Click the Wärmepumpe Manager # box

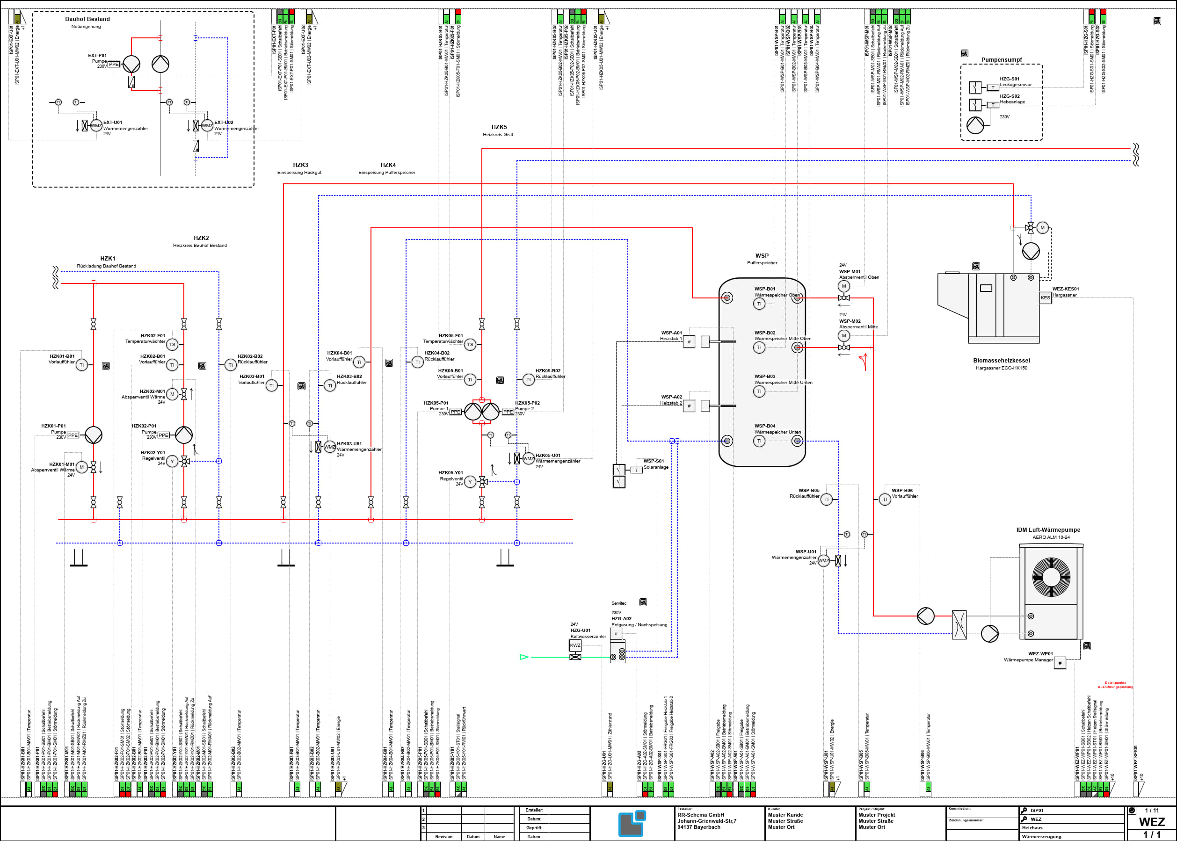click(1060, 663)
